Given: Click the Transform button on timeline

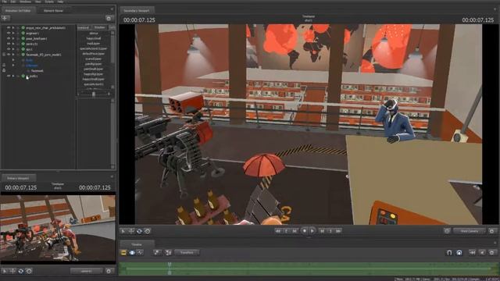Looking at the screenshot, I should (187, 253).
